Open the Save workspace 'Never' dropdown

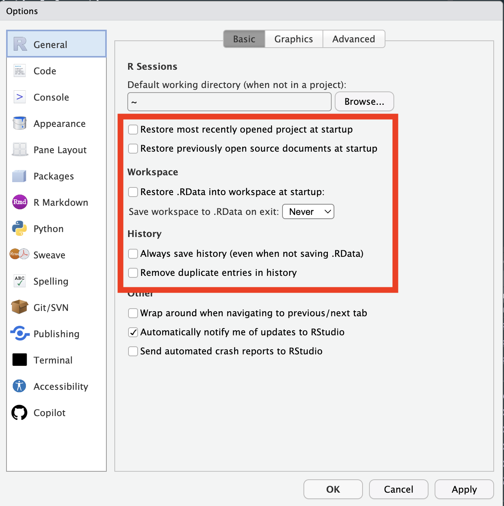click(308, 212)
